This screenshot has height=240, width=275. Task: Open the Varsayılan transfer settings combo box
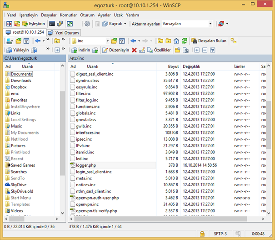(x=187, y=24)
